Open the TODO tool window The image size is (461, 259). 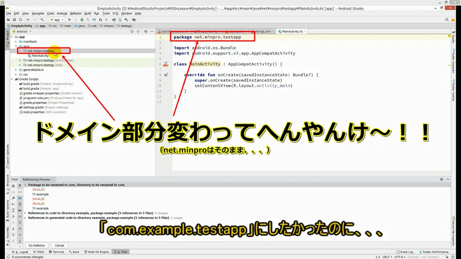39,252
